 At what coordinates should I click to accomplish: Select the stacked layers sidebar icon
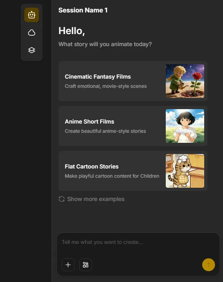[x=32, y=50]
